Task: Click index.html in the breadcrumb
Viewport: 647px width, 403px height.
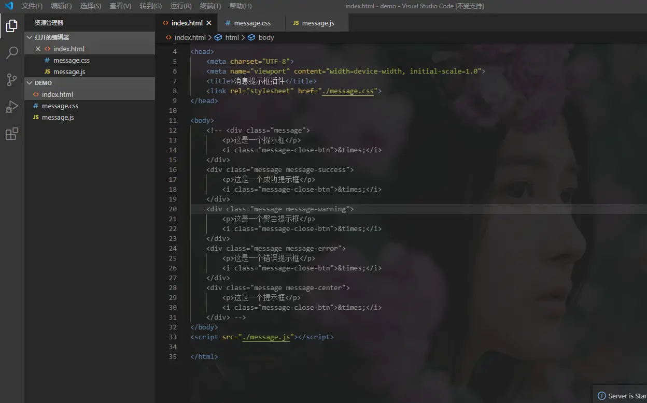Action: tap(190, 37)
